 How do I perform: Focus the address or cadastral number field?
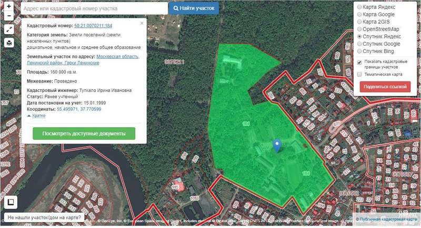click(94, 8)
